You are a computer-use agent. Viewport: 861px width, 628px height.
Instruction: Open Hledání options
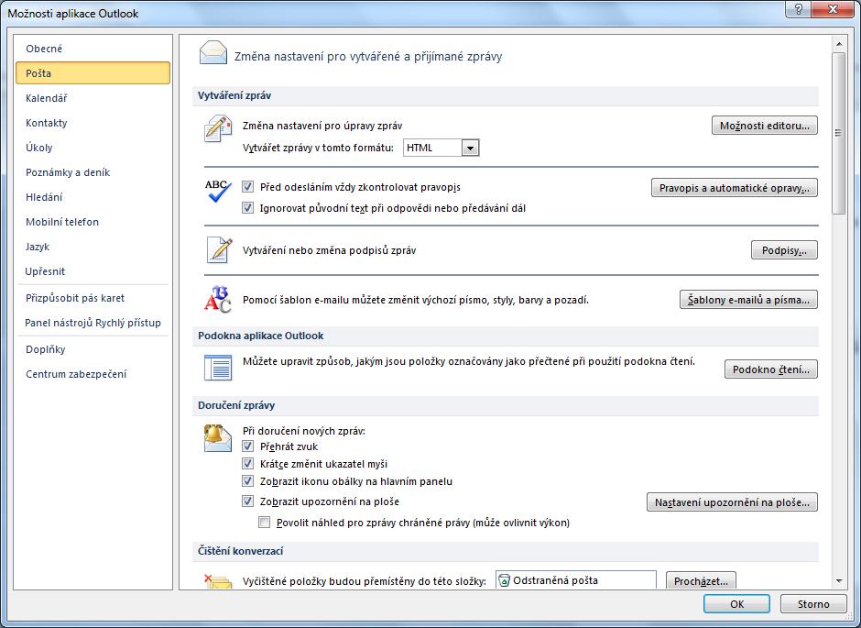(93, 197)
